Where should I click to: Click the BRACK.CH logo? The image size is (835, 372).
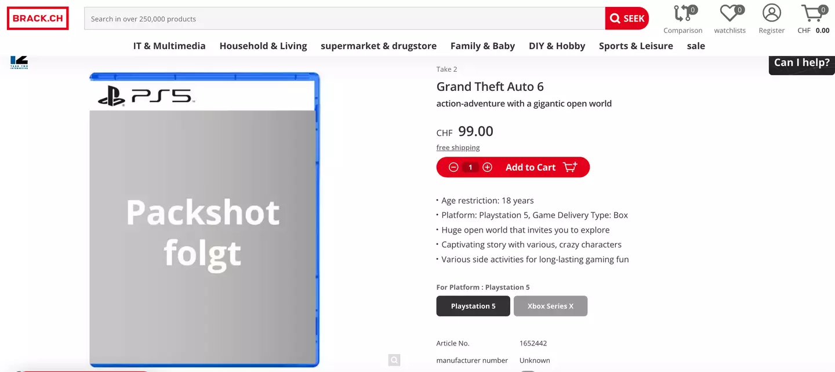point(38,19)
